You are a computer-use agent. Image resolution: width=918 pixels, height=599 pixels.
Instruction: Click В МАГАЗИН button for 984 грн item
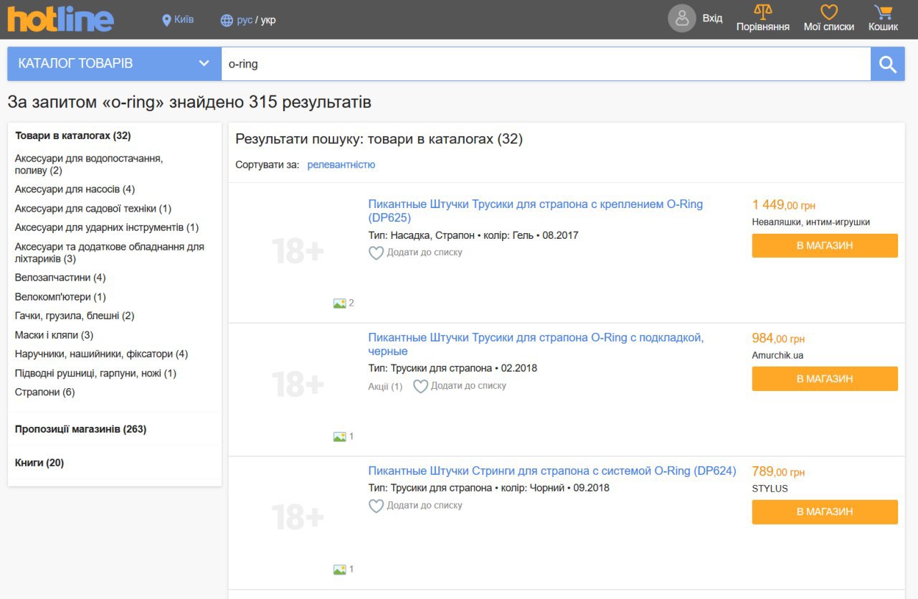coord(825,379)
